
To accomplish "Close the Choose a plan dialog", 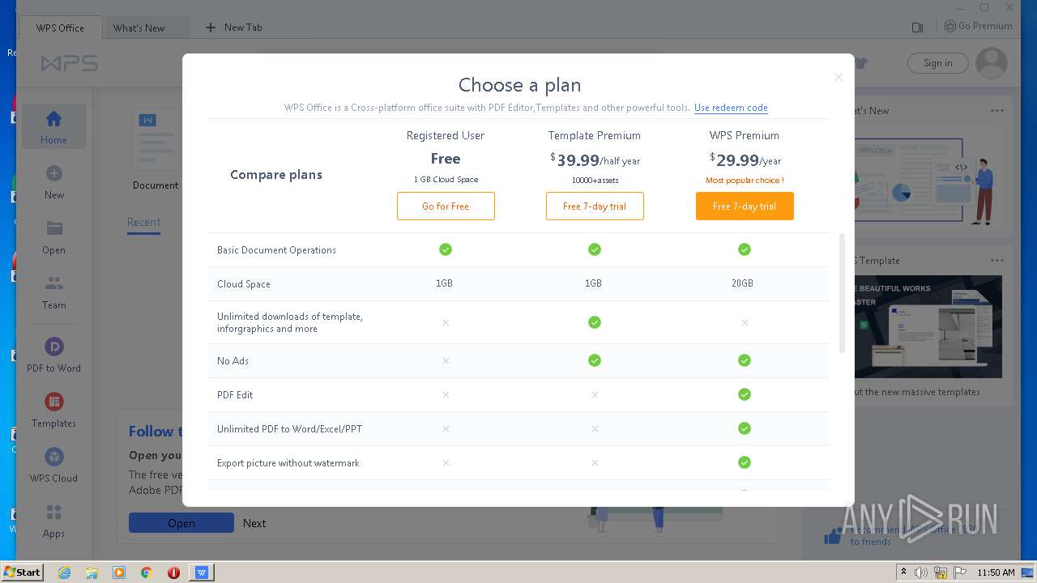I will tap(839, 77).
